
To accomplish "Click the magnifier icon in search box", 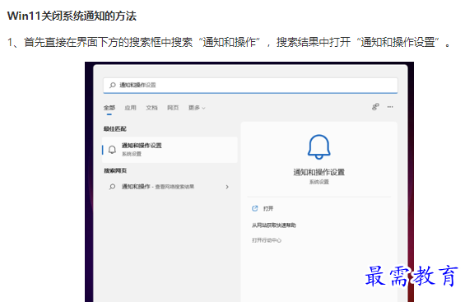I will pos(113,86).
